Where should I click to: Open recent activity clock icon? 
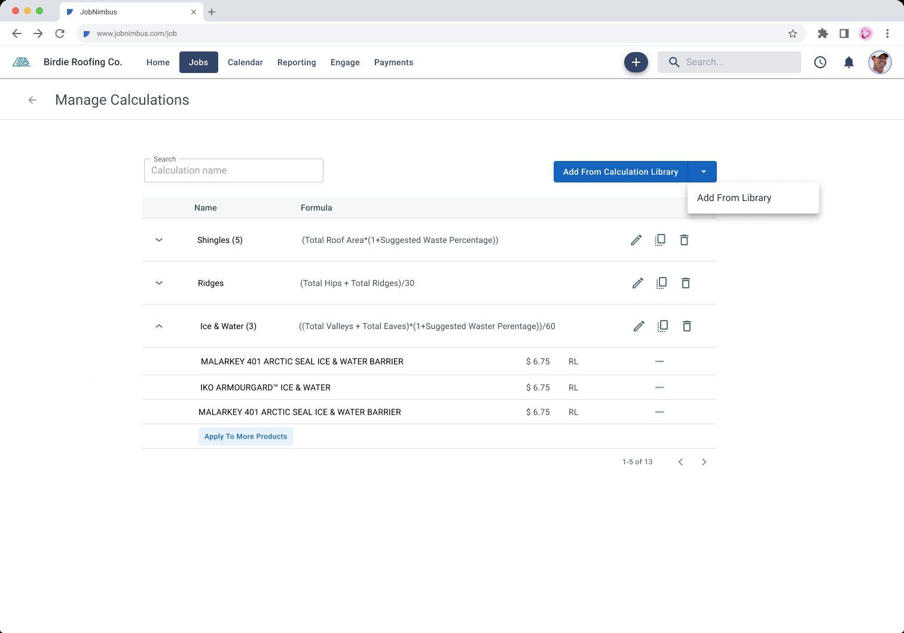(820, 62)
